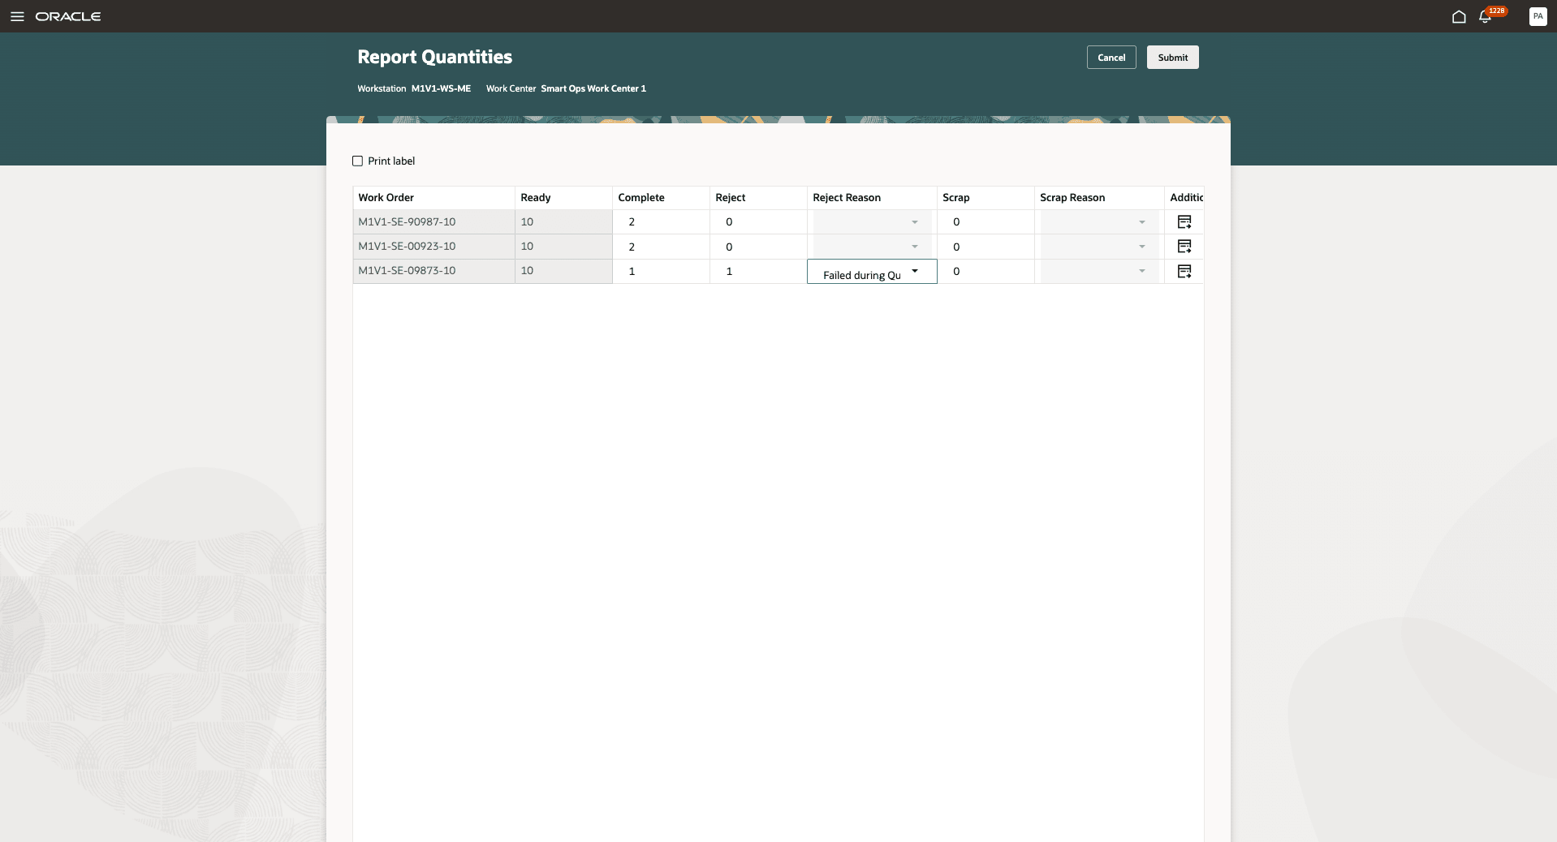This screenshot has width=1557, height=842.
Task: Select the Complete column header
Action: point(661,197)
